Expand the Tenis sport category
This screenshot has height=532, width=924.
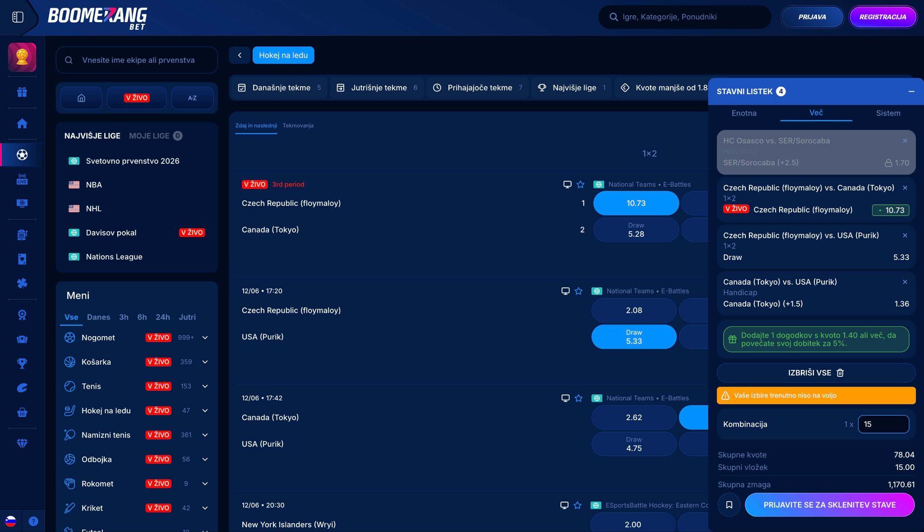pos(205,386)
